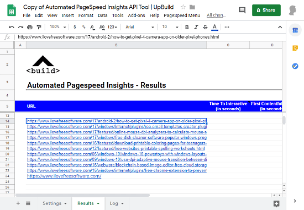
Task: Switch to the Log sheet tab
Action: [x=114, y=203]
